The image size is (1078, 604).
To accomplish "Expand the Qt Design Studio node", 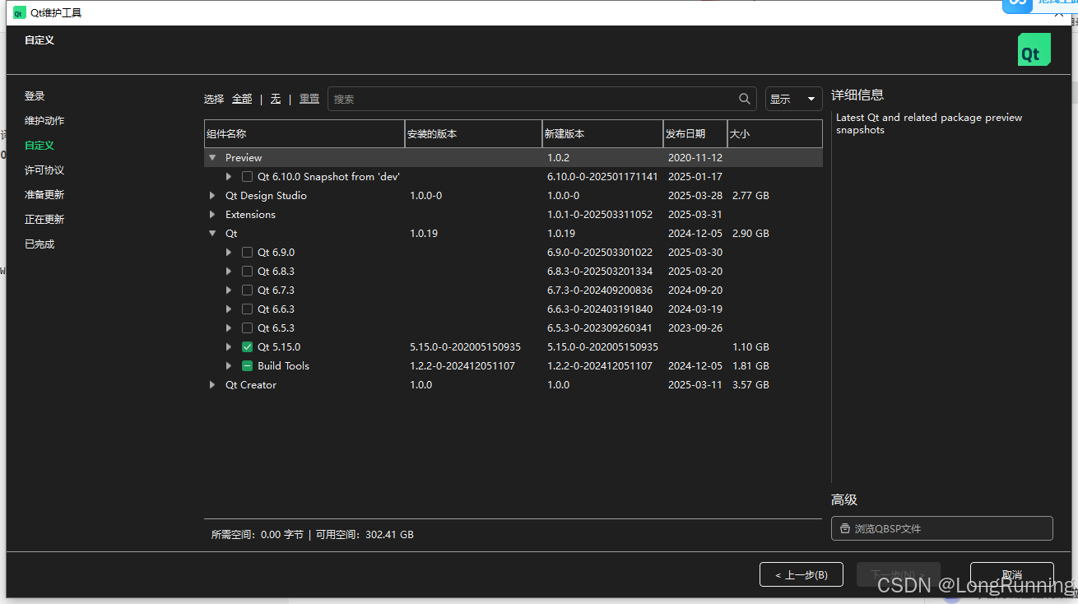I will tap(212, 196).
